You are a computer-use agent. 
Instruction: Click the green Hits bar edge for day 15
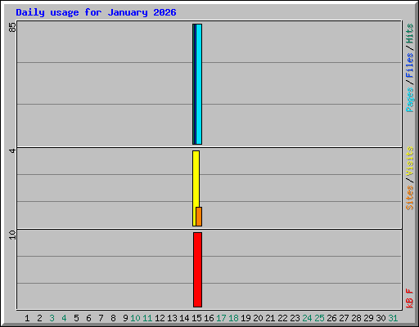click(x=193, y=84)
